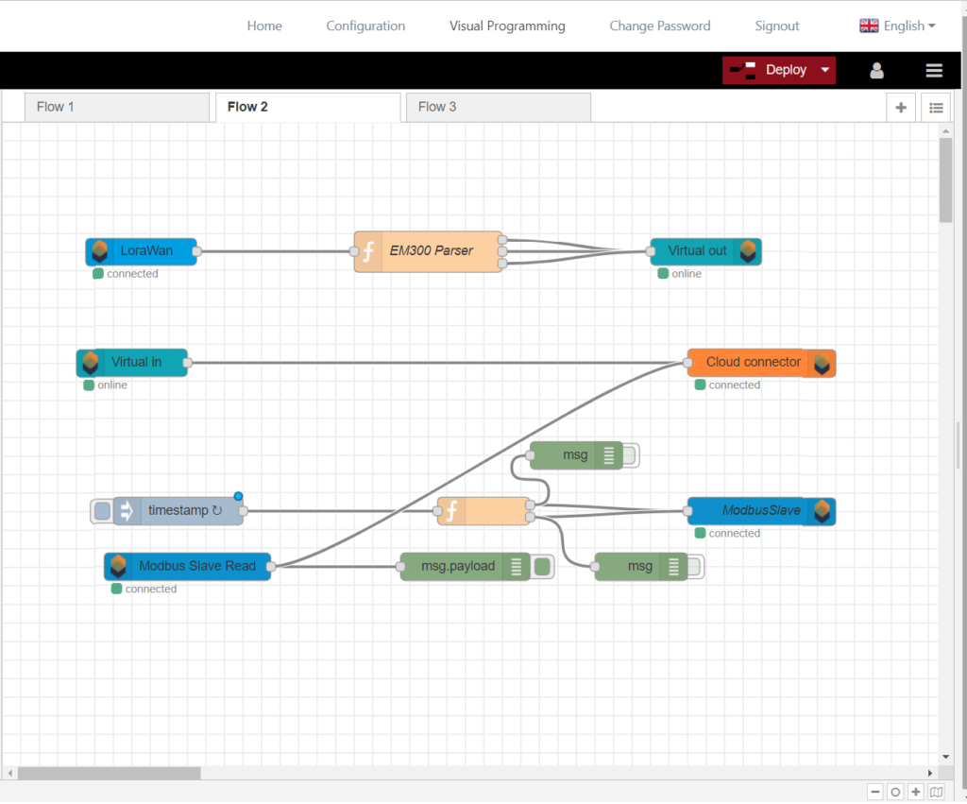This screenshot has width=967, height=804.
Task: Select the Cloud connector node
Action: pos(762,364)
